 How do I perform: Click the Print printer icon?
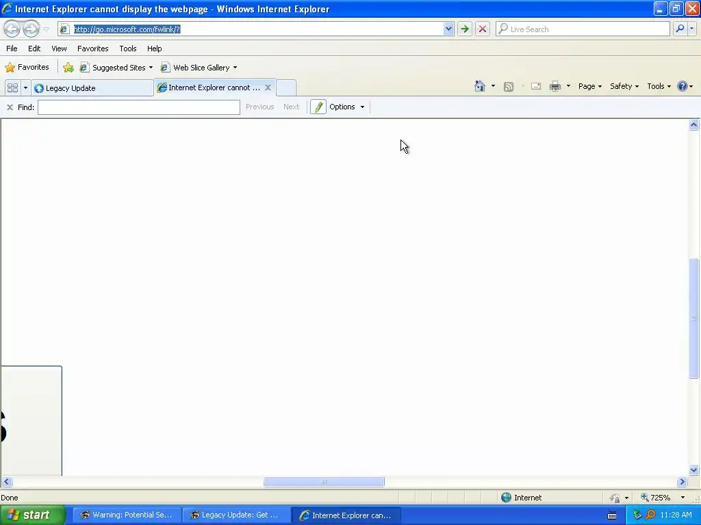tap(555, 86)
